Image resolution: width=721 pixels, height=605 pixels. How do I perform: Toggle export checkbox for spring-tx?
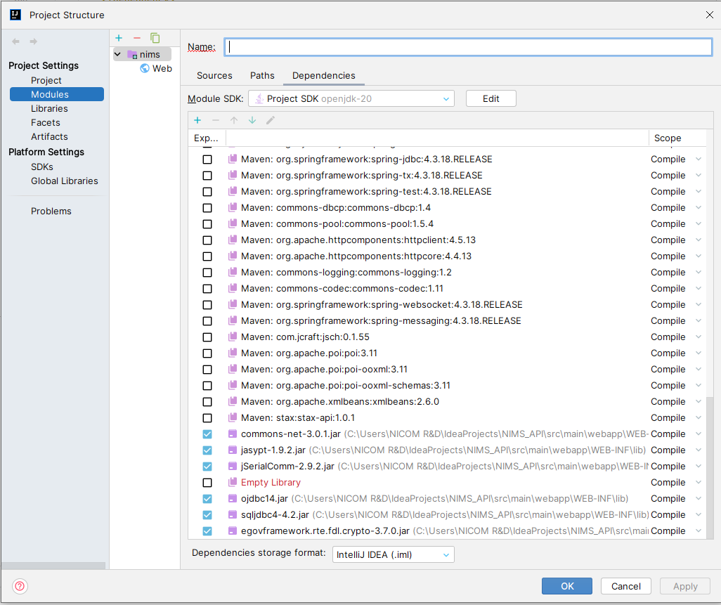point(207,176)
